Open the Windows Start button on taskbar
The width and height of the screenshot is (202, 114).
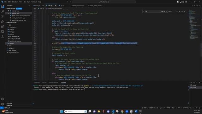(x=62, y=111)
